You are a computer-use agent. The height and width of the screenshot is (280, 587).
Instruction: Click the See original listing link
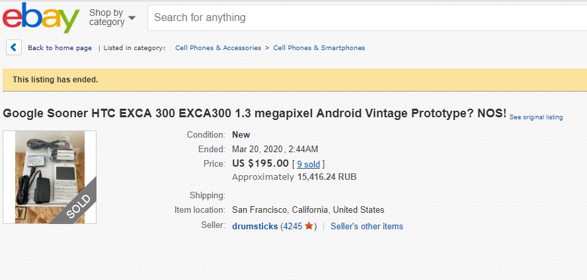coord(536,117)
